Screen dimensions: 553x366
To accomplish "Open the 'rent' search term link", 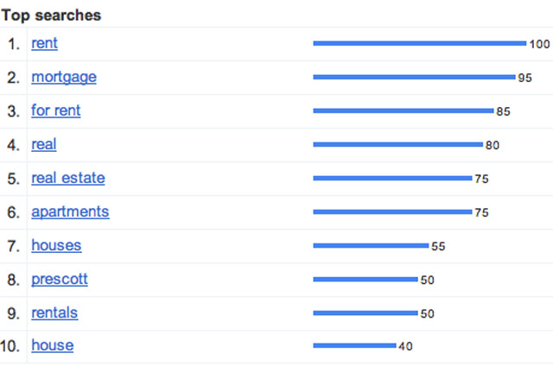I will tap(44, 44).
